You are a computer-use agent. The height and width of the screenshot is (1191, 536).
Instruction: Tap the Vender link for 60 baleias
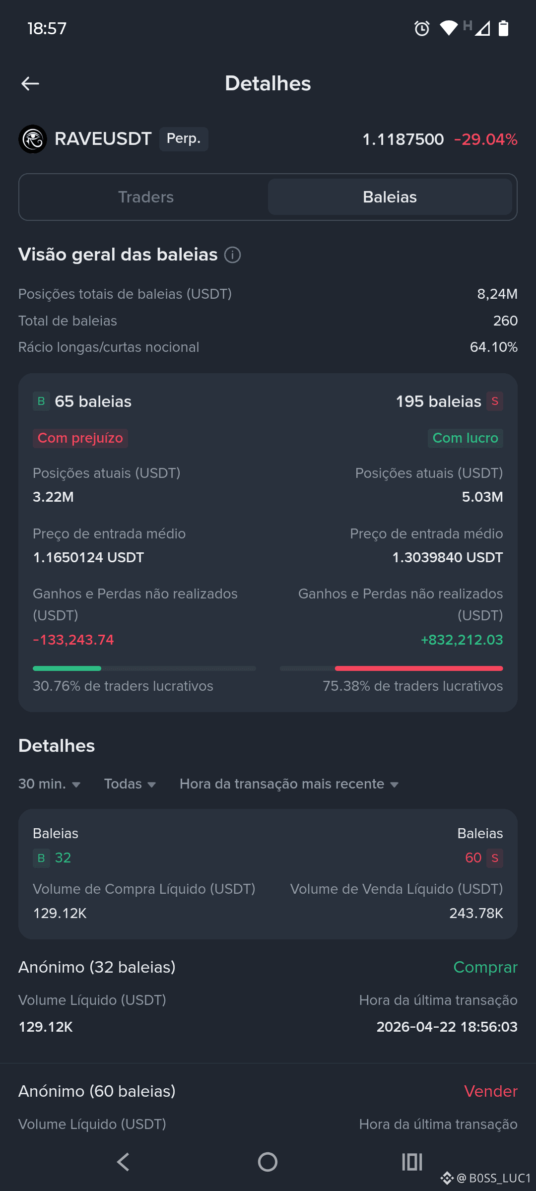[x=491, y=1091]
